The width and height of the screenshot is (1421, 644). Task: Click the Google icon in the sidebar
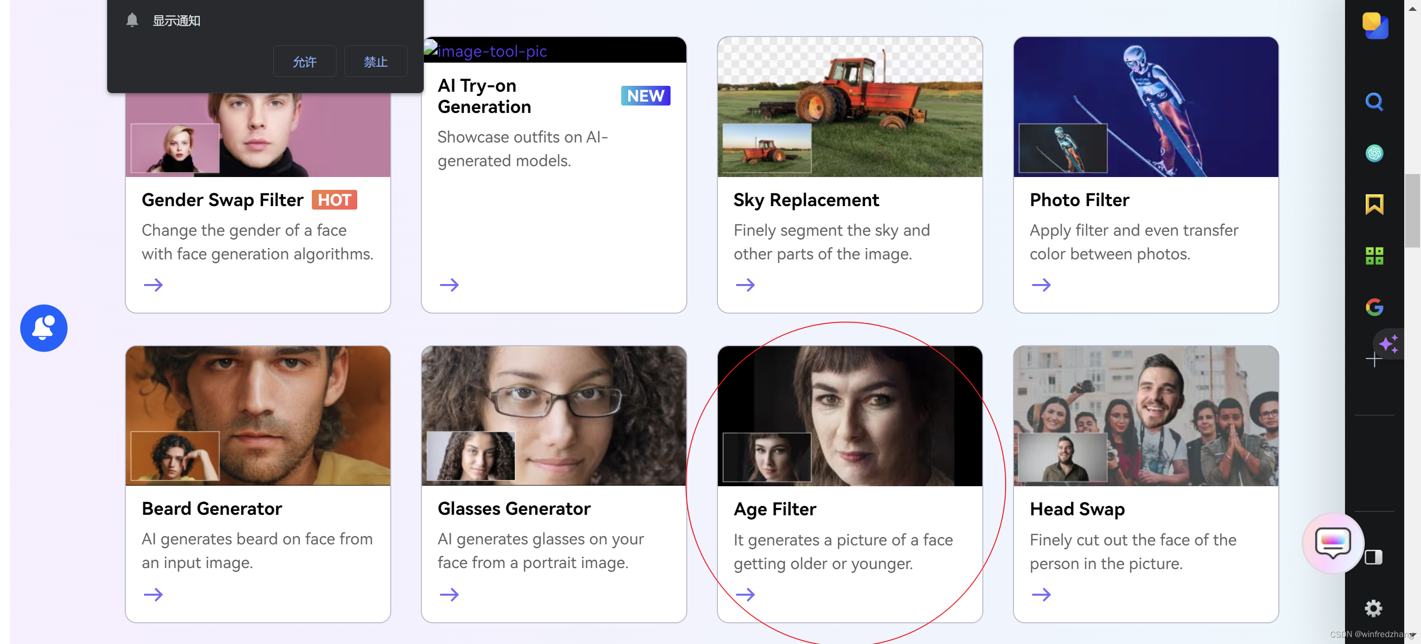point(1374,307)
